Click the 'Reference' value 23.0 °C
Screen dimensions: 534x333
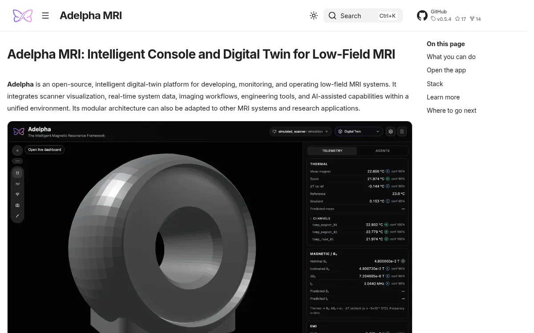click(398, 194)
